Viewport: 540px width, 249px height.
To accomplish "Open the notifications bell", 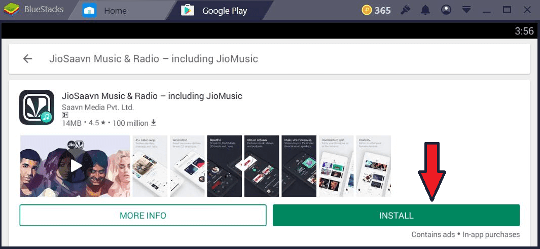I will pyautogui.click(x=425, y=10).
